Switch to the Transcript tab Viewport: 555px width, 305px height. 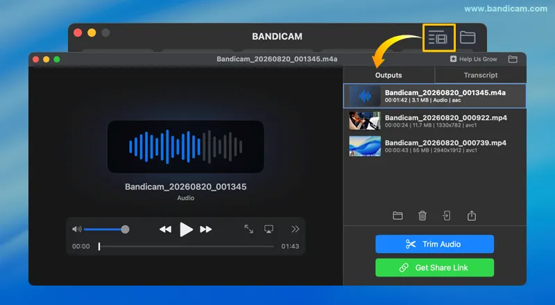pos(481,75)
